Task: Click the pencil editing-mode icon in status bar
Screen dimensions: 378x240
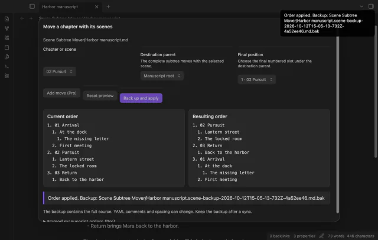Action: 321,236
